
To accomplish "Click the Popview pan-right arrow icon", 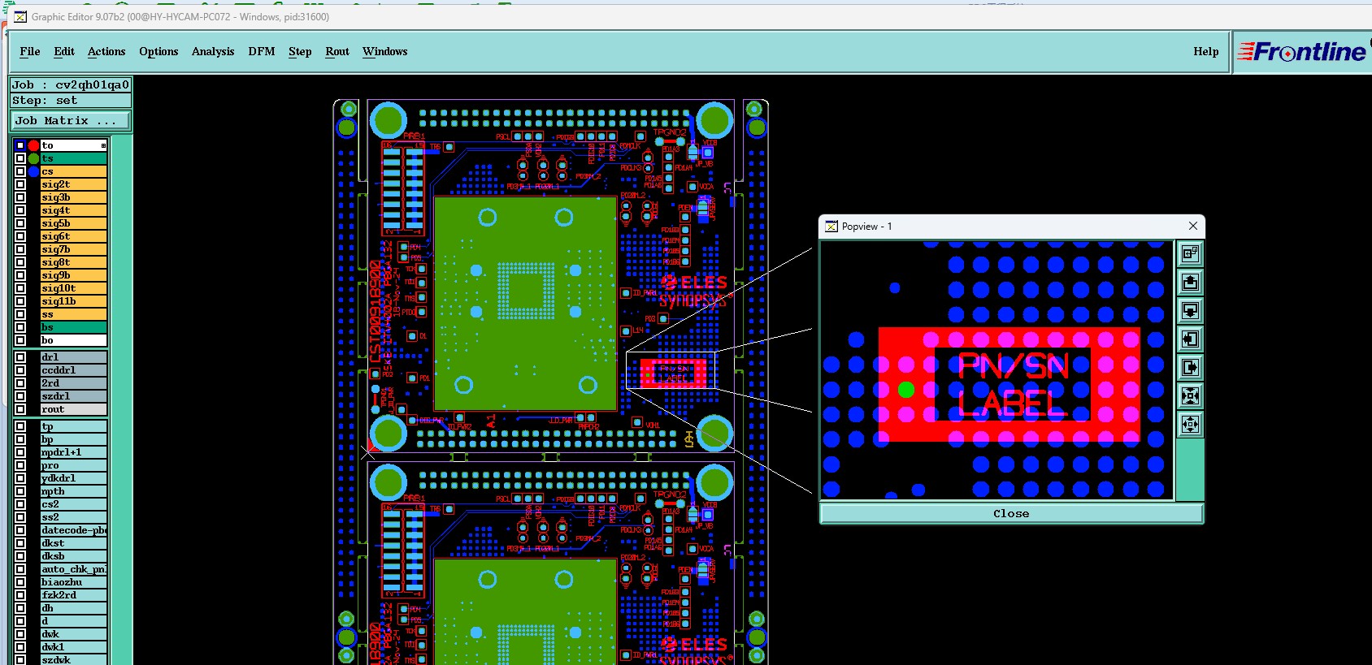I will tap(1190, 368).
